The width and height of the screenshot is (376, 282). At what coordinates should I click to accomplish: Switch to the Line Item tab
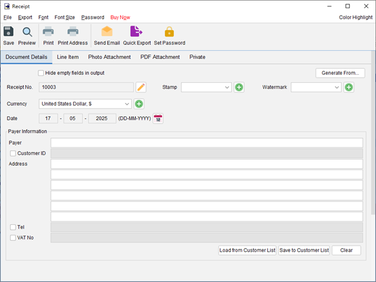tap(68, 57)
